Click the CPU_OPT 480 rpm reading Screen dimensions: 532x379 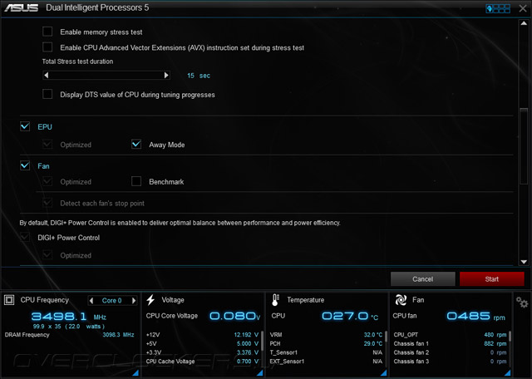click(495, 335)
